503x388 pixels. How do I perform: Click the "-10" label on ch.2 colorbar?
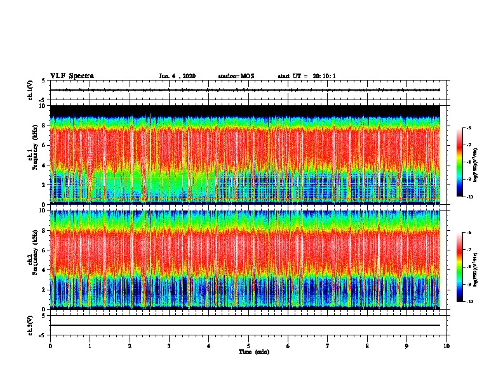469,302
